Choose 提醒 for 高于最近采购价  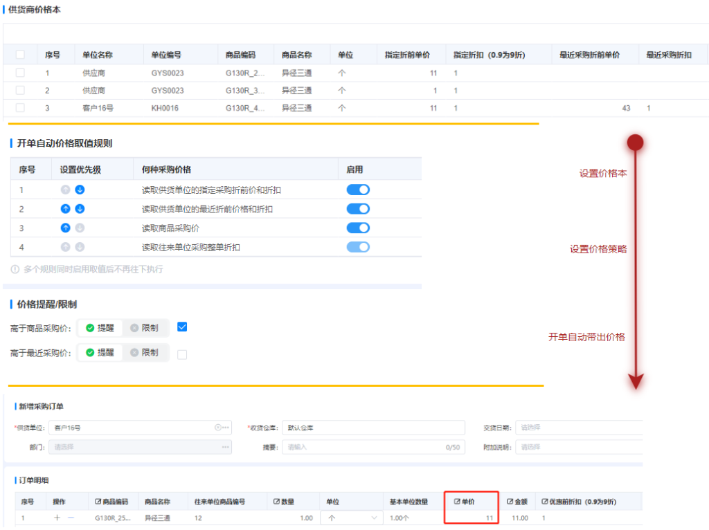click(x=100, y=352)
